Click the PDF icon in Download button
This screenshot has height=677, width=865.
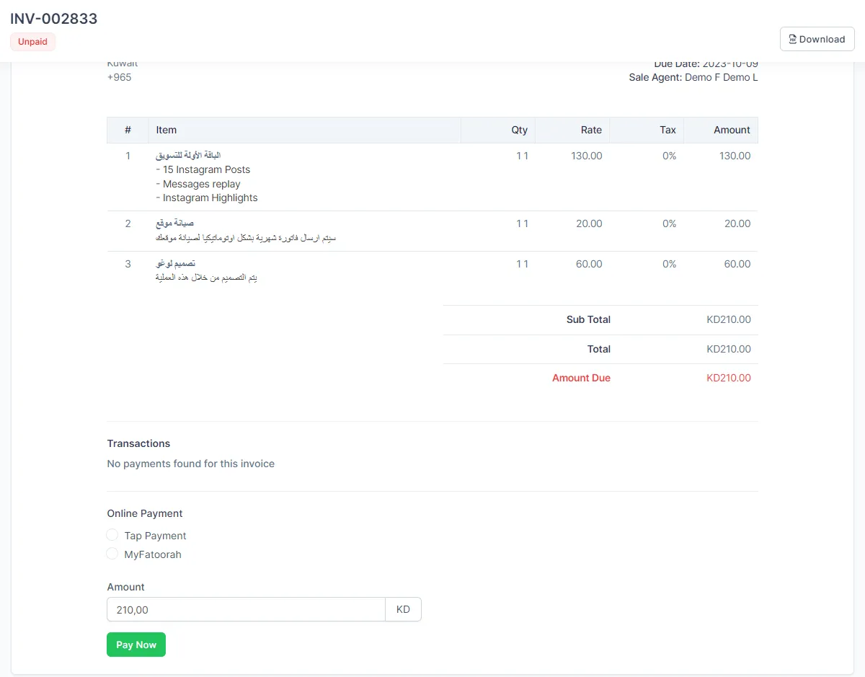coord(793,39)
